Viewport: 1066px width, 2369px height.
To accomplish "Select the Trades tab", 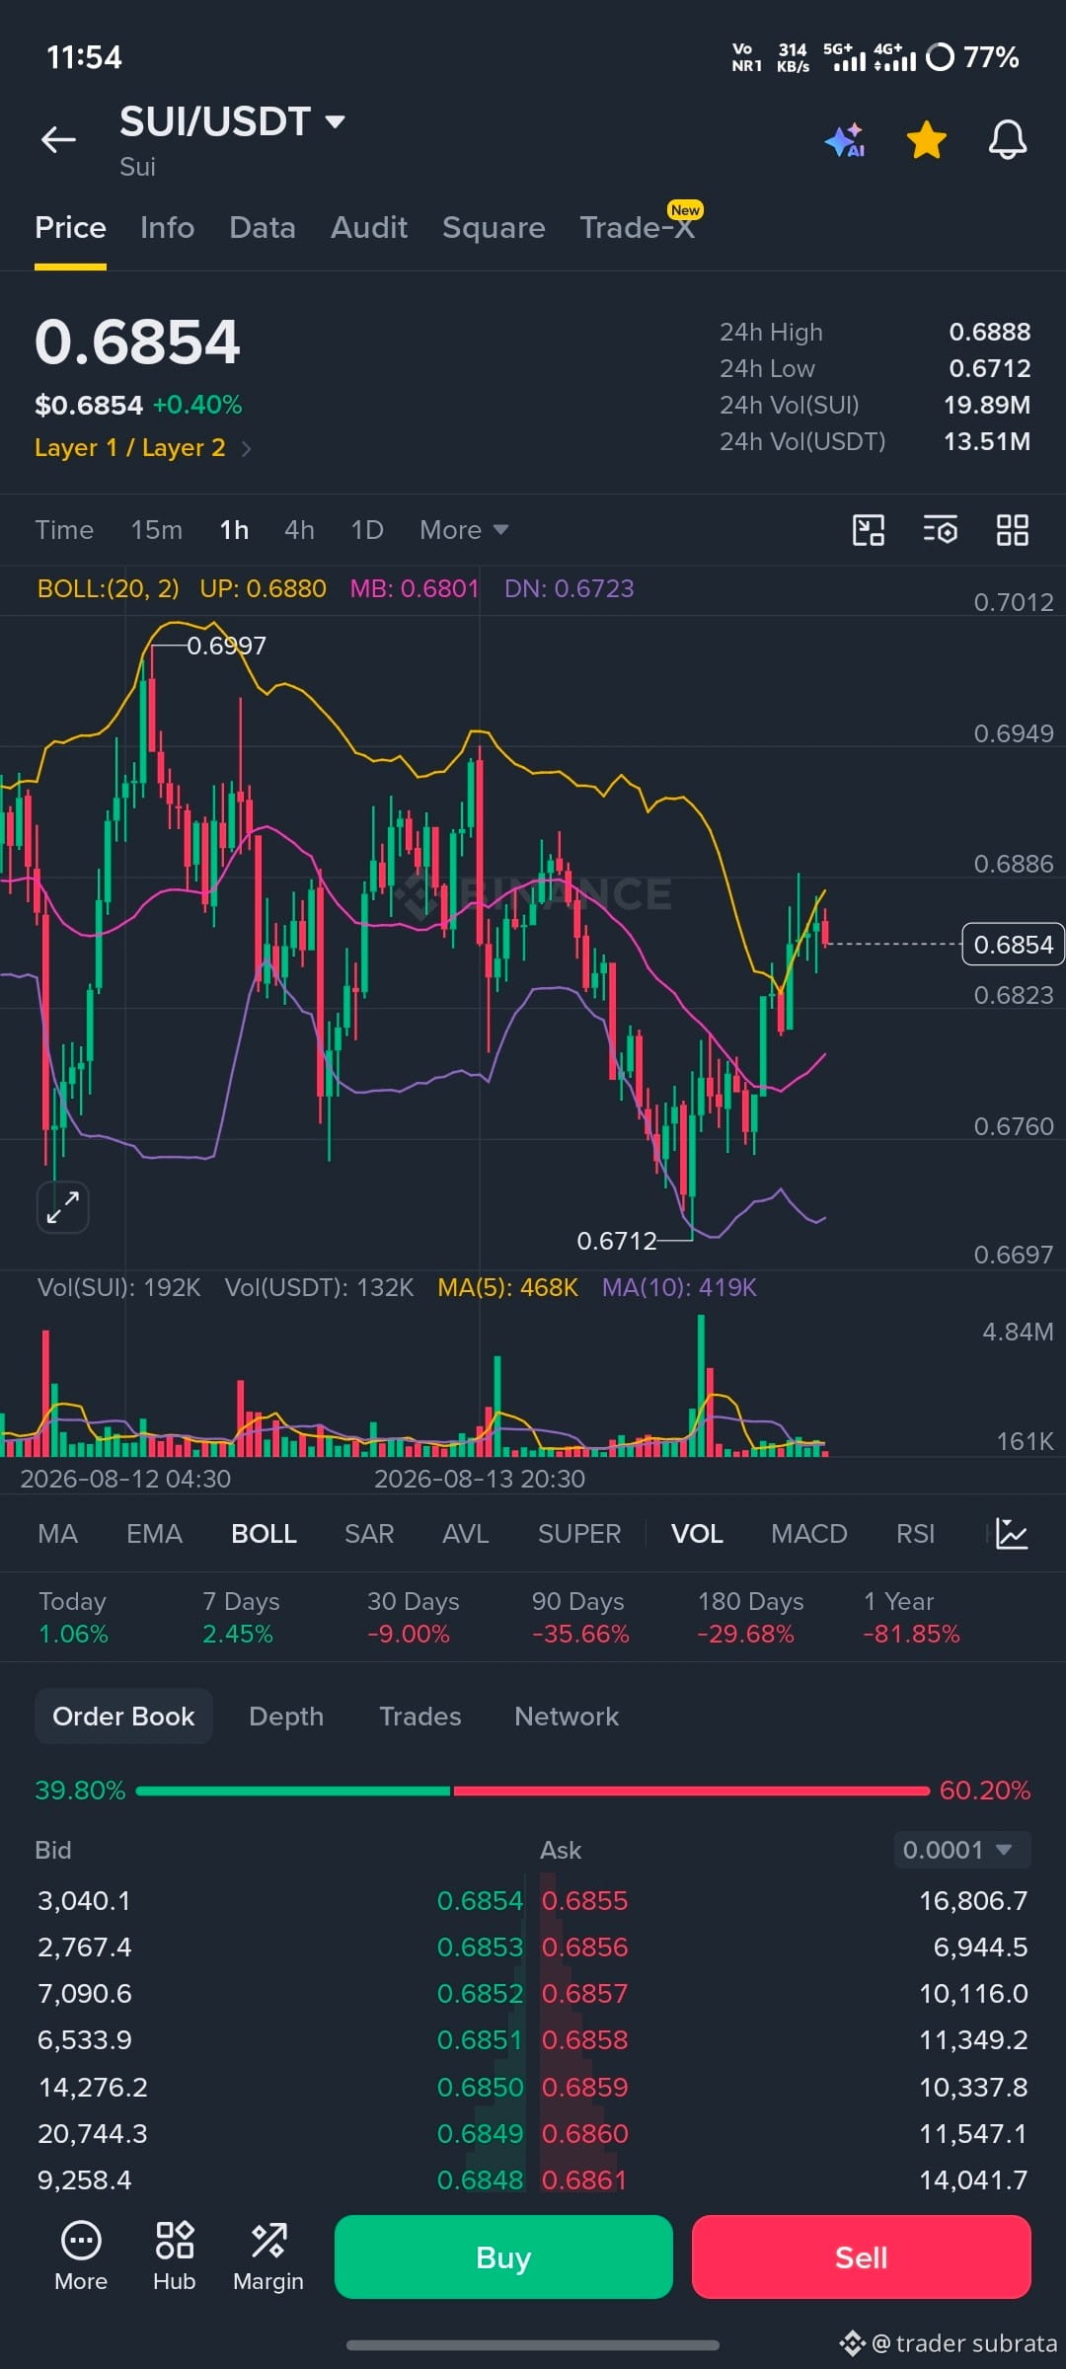I will click(420, 1717).
